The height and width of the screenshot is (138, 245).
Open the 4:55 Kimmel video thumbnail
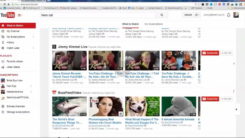(142, 60)
